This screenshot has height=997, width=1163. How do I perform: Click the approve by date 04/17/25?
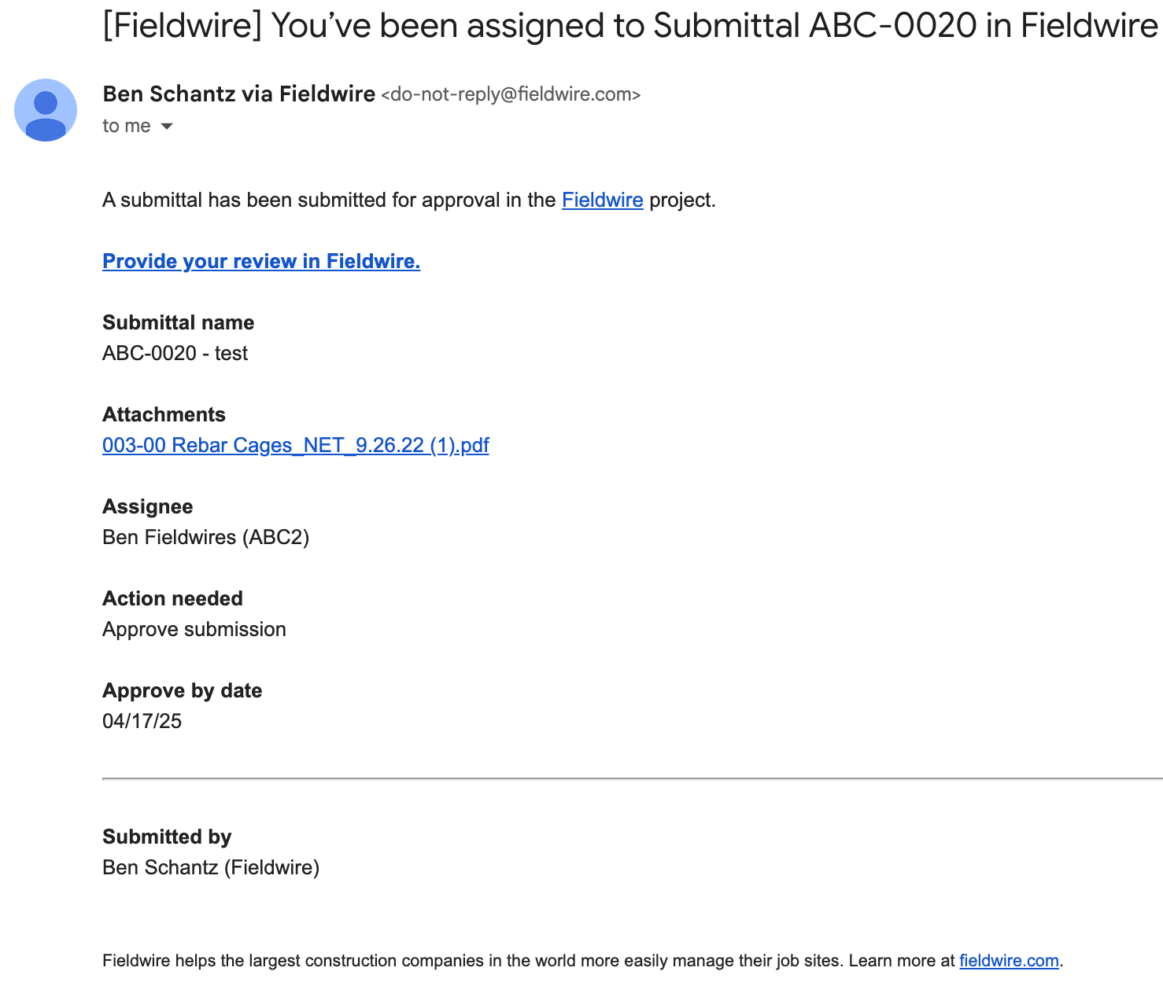(x=142, y=721)
